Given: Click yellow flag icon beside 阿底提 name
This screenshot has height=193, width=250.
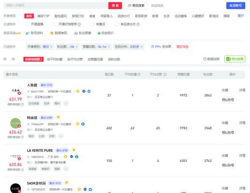Looking at the screenshot, I should coord(58,117).
